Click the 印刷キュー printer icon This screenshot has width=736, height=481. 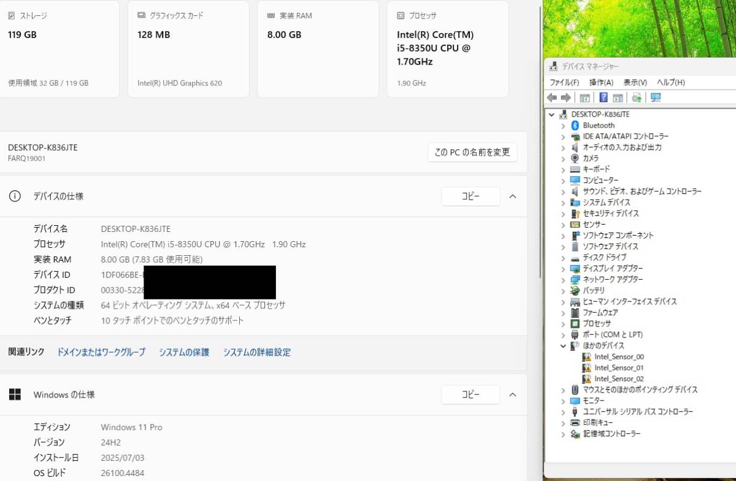click(x=575, y=423)
